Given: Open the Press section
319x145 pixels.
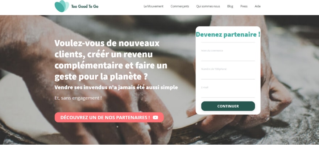Looking at the screenshot, I should click(x=244, y=6).
